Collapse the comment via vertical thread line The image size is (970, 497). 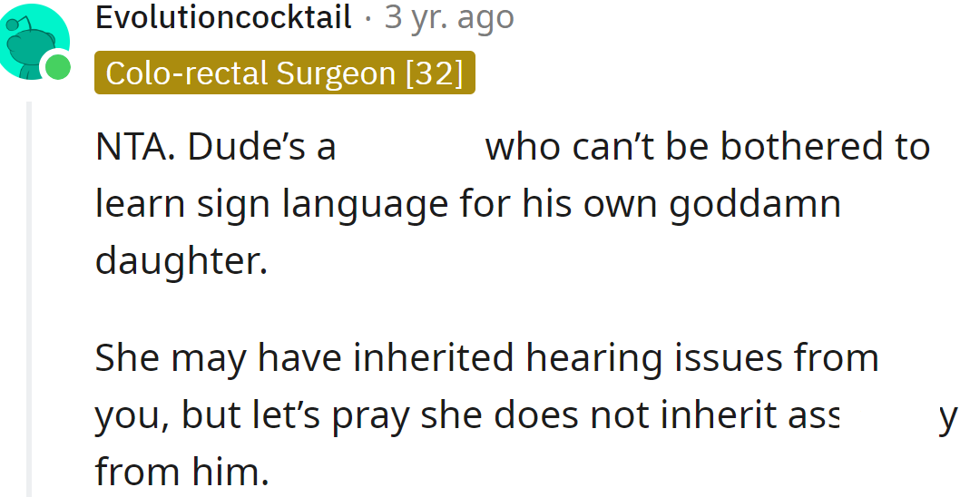[x=30, y=299]
